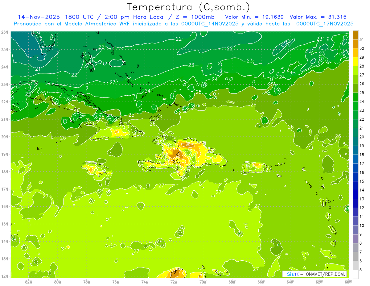The width and height of the screenshot is (370, 286).
Task: Click the 13N latitude axis label
Action: tap(4, 259)
